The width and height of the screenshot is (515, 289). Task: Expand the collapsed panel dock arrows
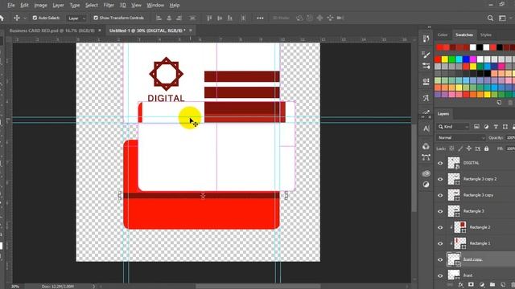pyautogui.click(x=429, y=27)
